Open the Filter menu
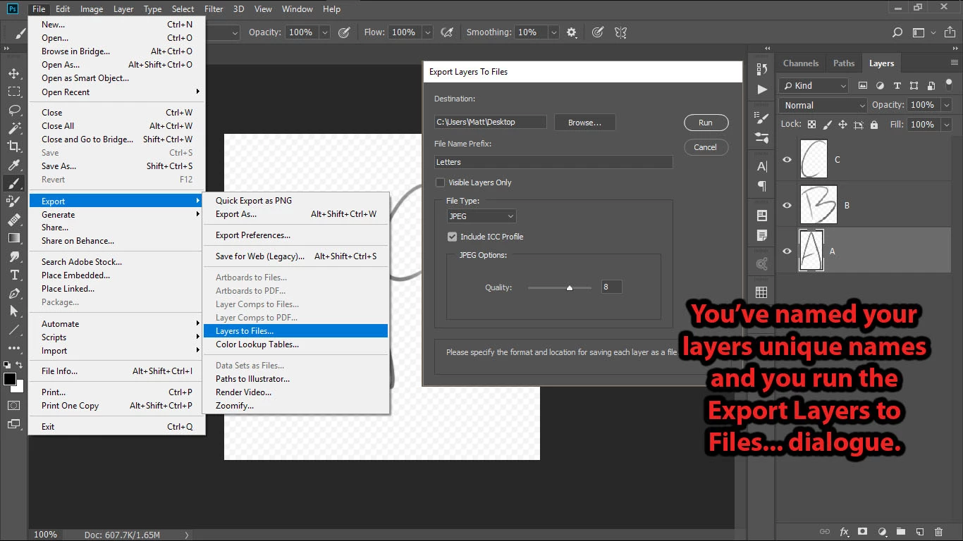The image size is (963, 541). (214, 9)
